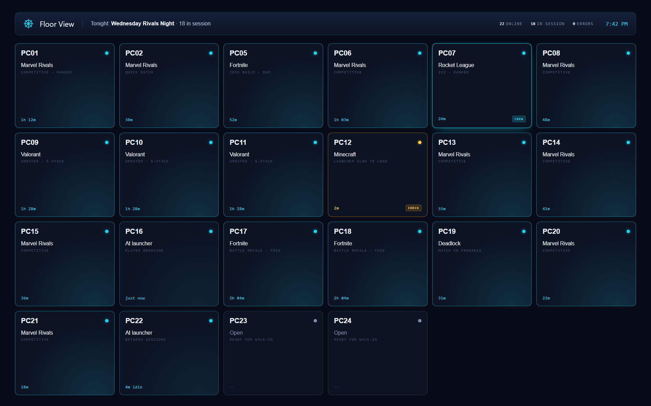Click the yellow warning dot on PC12

tap(420, 142)
